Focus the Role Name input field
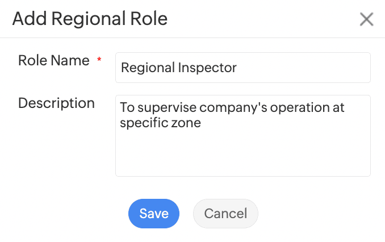Screen dimensions: 385x242 pos(242,68)
